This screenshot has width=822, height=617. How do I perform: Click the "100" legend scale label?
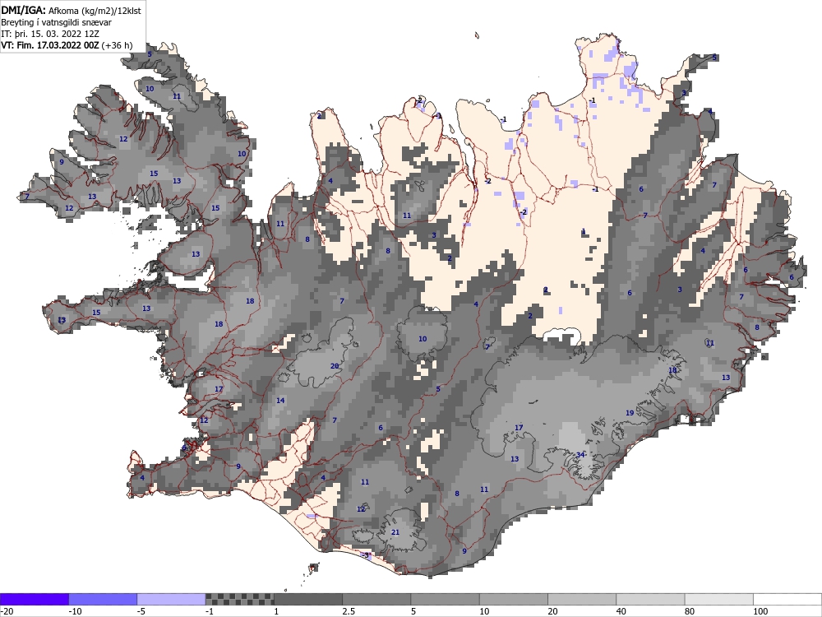click(x=760, y=611)
